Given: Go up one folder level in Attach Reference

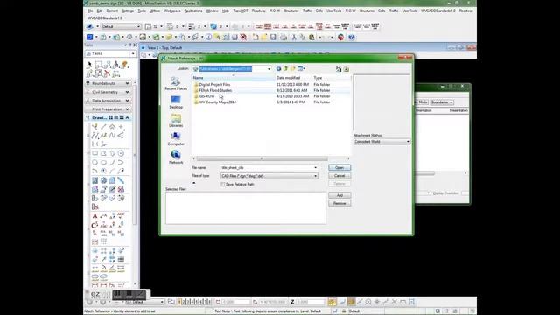Looking at the screenshot, I should (286, 68).
